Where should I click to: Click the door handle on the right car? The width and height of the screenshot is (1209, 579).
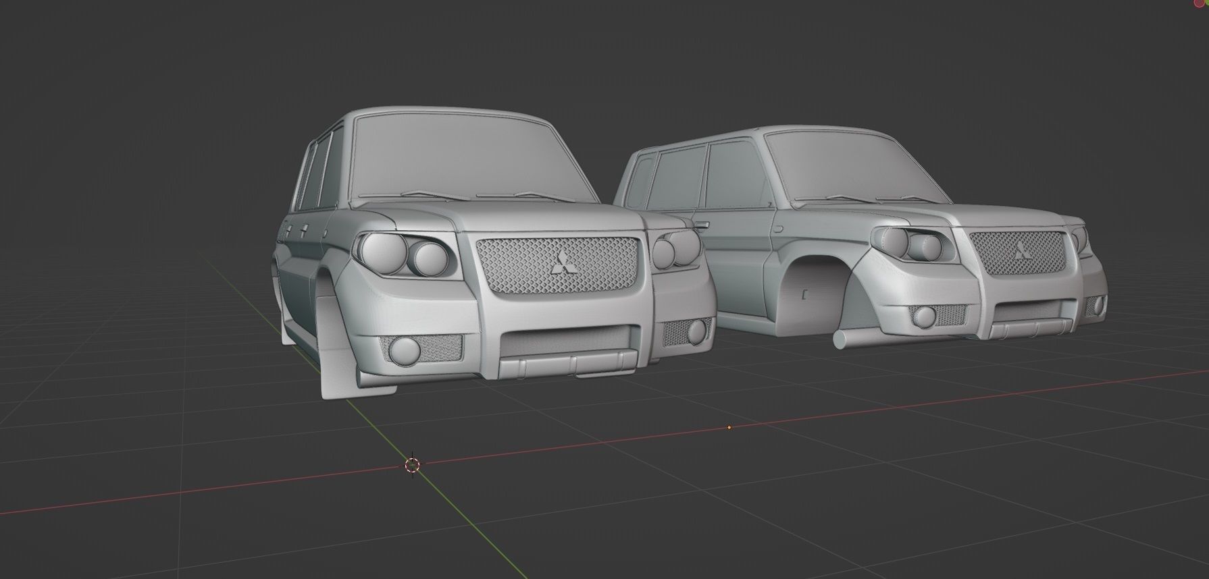point(701,226)
